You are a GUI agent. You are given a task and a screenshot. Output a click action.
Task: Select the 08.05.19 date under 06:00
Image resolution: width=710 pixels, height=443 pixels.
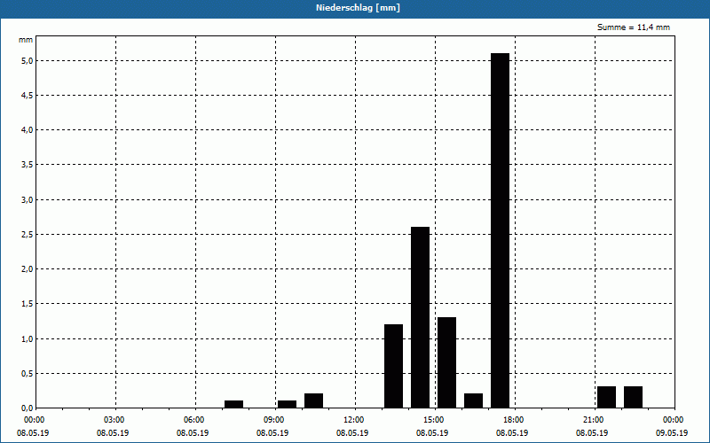193,433
